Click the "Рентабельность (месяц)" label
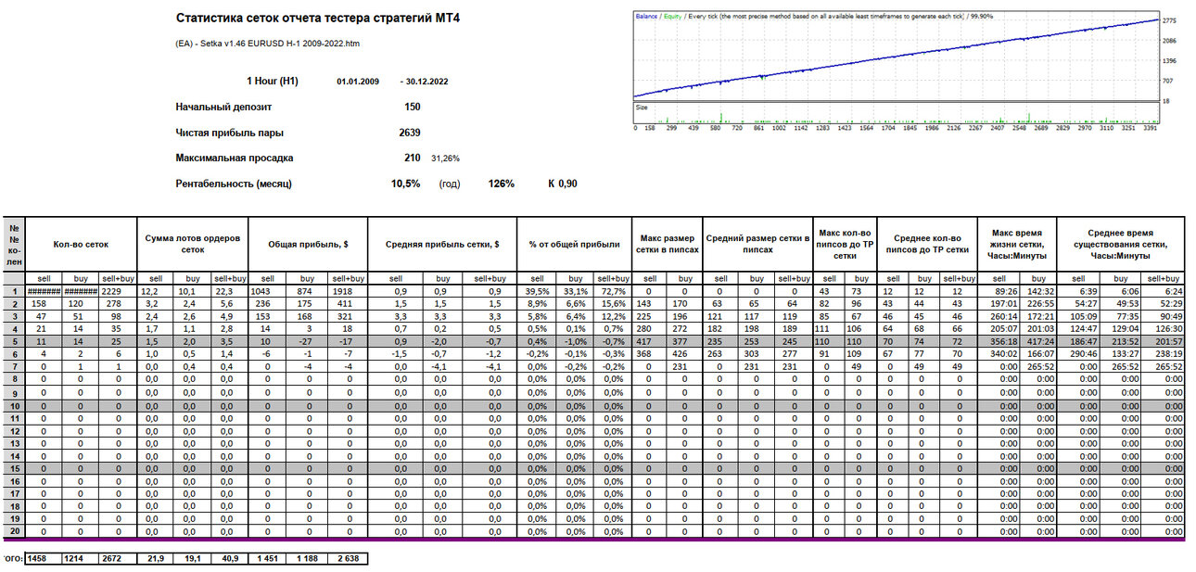This screenshot has width=1196, height=572. click(x=234, y=184)
